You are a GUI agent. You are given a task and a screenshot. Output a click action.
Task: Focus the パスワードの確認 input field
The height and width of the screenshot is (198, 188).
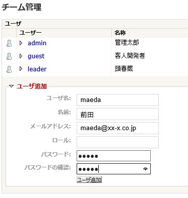[x=113, y=169]
